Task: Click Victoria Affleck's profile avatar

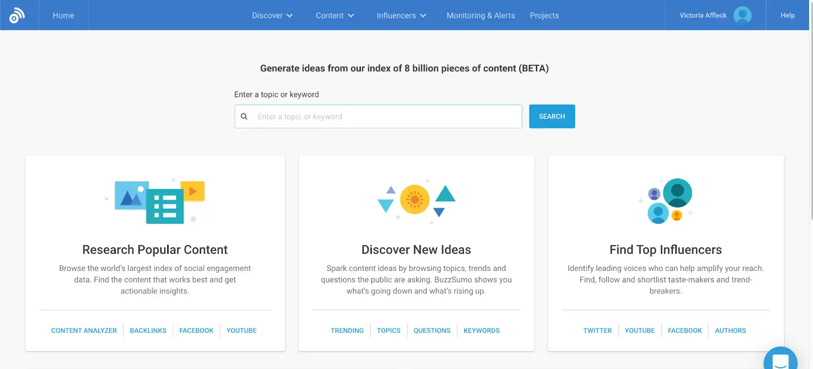Action: click(x=742, y=15)
